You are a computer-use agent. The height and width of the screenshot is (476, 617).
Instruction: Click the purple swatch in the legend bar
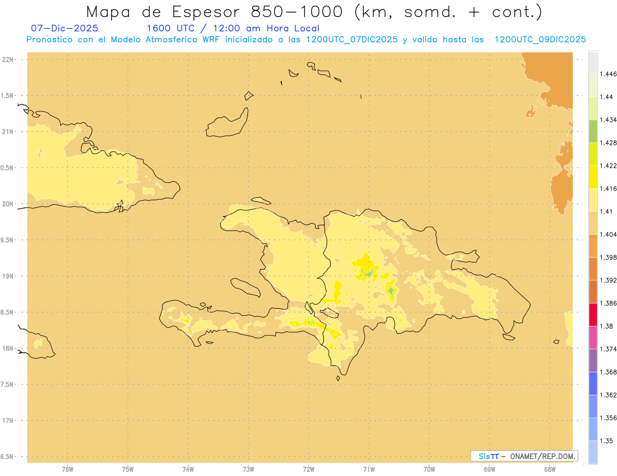coord(593,360)
